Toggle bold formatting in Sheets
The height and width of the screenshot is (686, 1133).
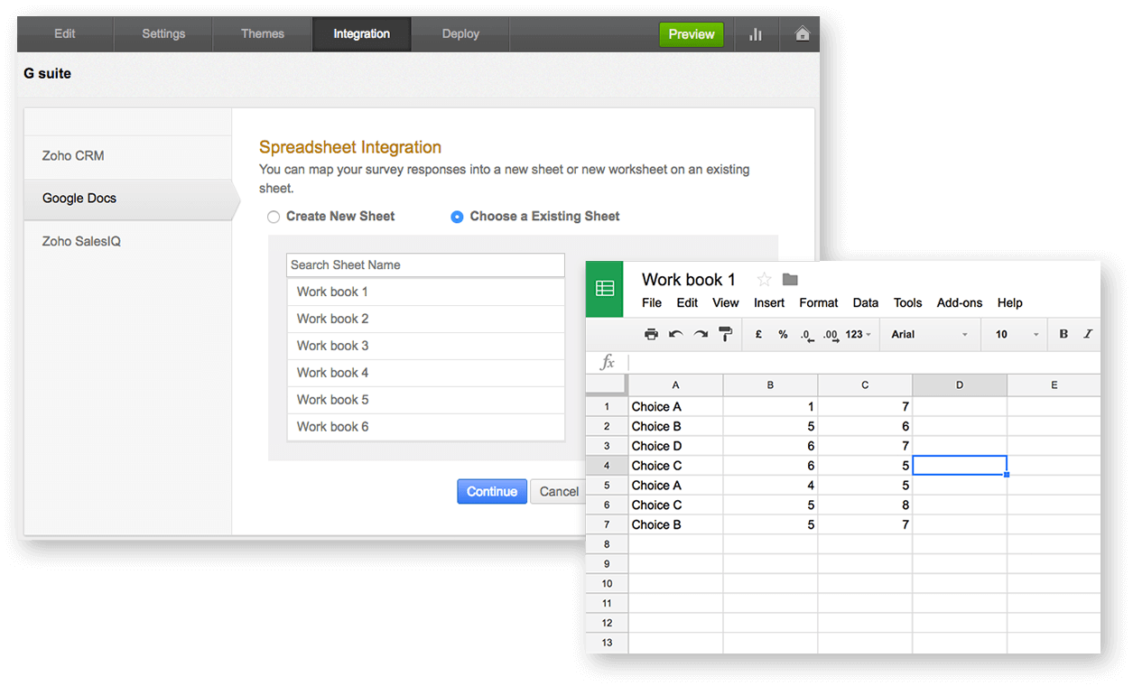click(1063, 334)
